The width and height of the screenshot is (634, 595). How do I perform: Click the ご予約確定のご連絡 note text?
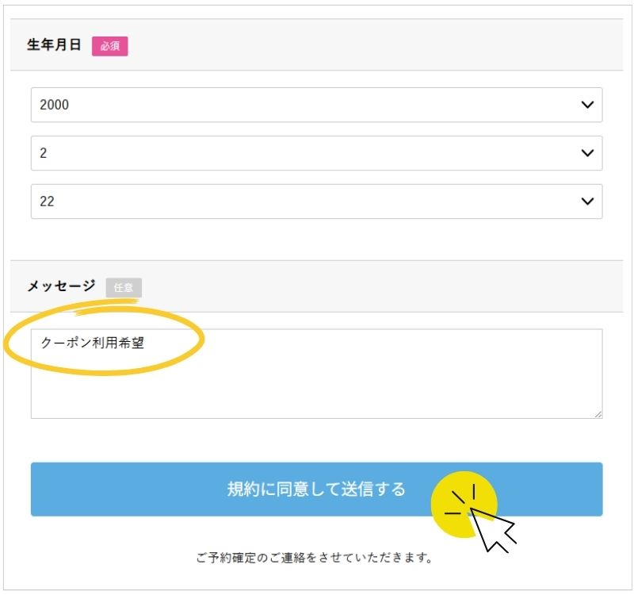pyautogui.click(x=314, y=558)
